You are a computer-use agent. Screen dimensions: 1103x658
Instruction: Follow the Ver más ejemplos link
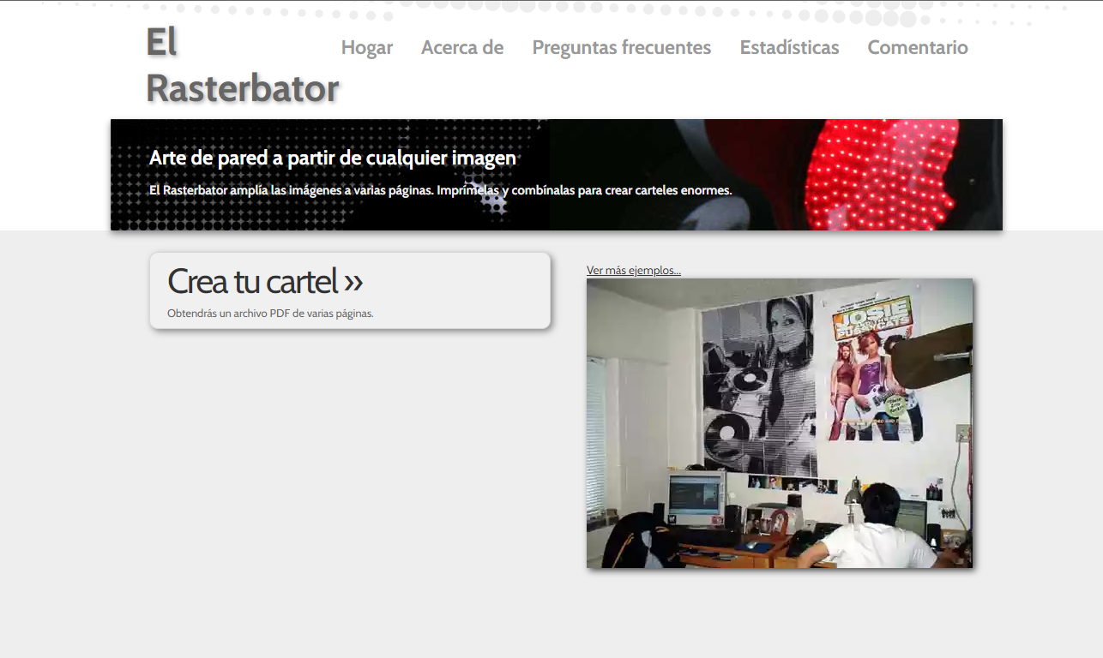click(633, 269)
